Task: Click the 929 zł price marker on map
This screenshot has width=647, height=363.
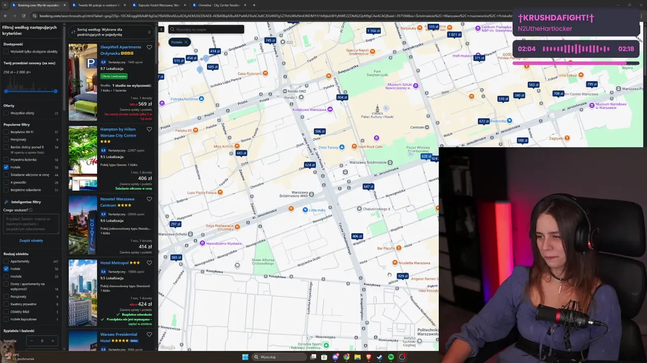Action: (x=402, y=276)
